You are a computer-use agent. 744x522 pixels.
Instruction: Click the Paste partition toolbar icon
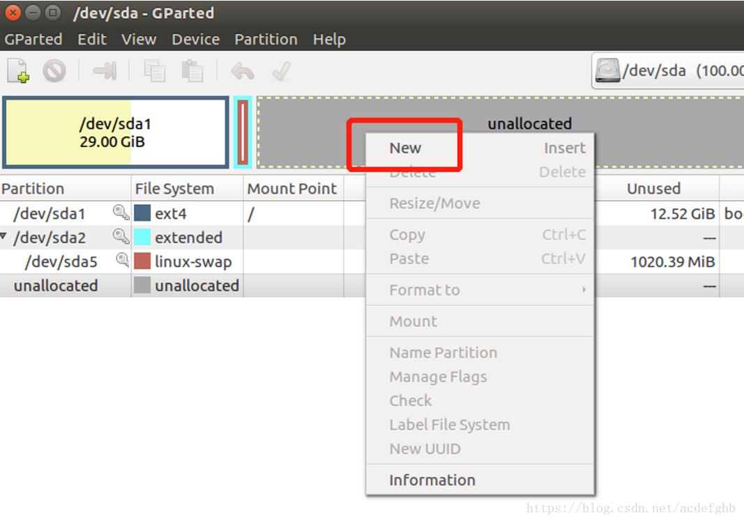[x=192, y=71]
